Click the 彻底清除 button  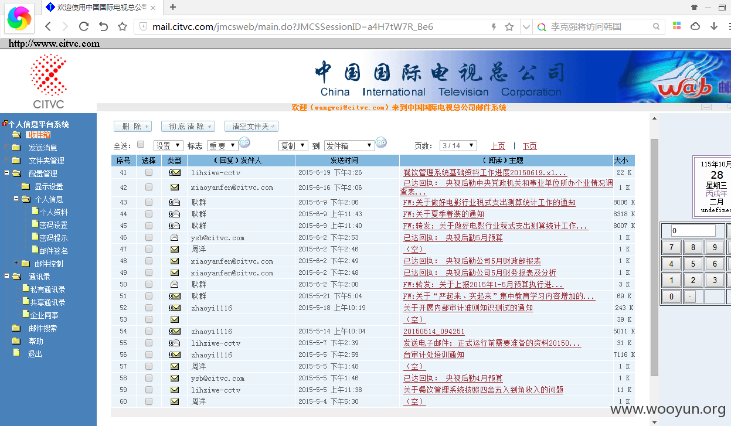tap(188, 127)
